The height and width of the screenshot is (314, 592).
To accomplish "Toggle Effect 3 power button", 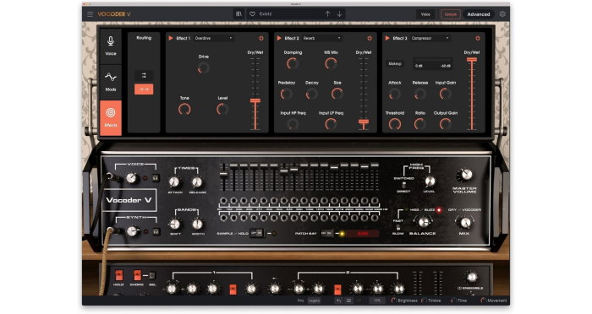I will [478, 39].
